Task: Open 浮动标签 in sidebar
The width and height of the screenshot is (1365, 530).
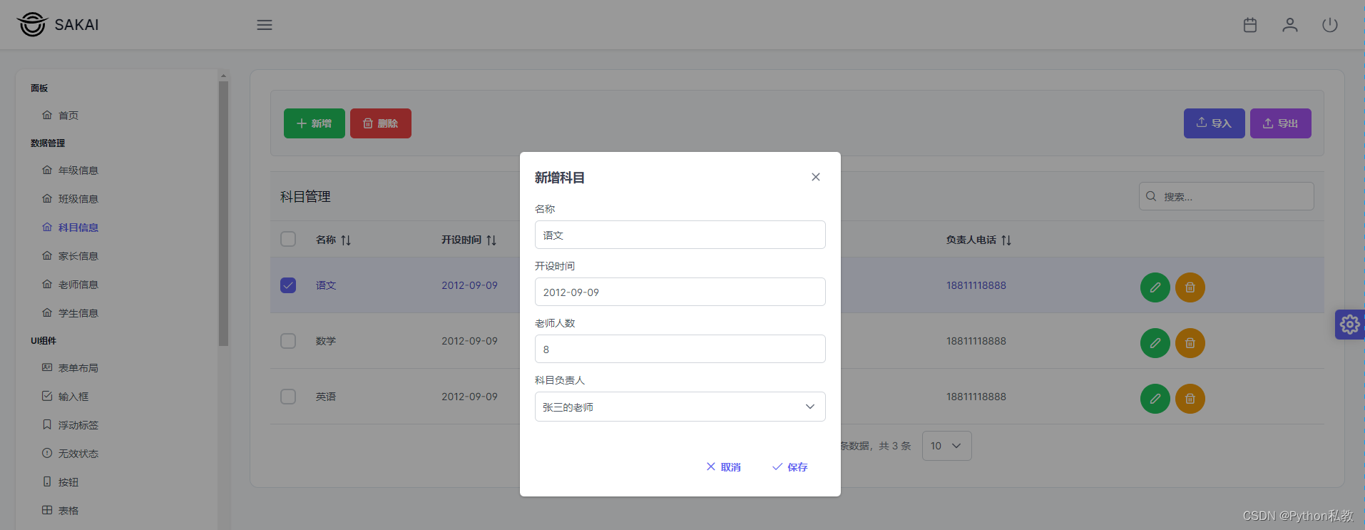Action: coord(78,425)
